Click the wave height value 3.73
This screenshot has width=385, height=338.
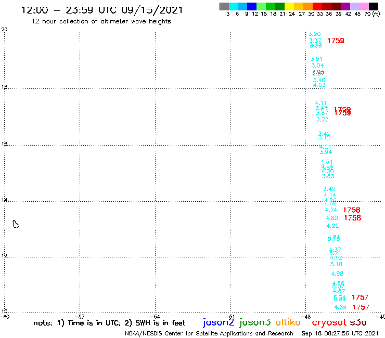pyautogui.click(x=323, y=120)
